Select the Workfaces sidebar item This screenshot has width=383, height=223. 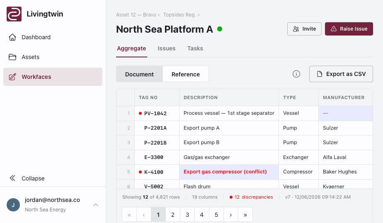pyautogui.click(x=53, y=77)
